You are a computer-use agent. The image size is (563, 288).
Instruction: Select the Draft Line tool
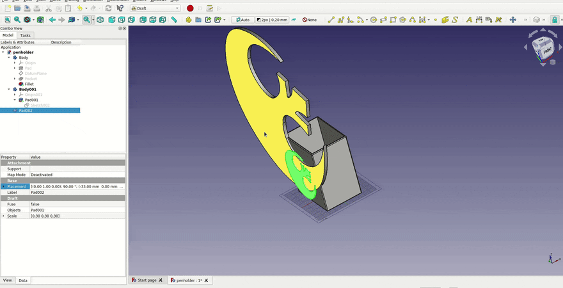pyautogui.click(x=331, y=20)
